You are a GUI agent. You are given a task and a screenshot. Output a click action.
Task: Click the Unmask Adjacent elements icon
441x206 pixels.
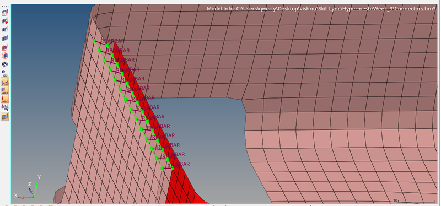[5, 30]
